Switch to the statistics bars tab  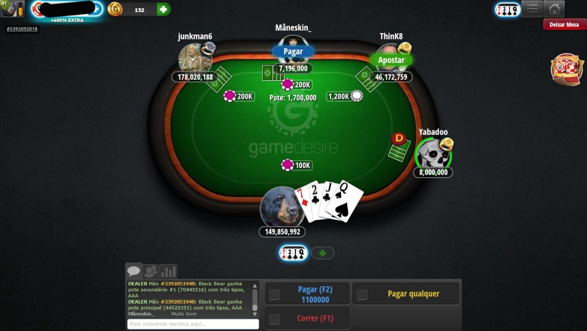point(168,271)
